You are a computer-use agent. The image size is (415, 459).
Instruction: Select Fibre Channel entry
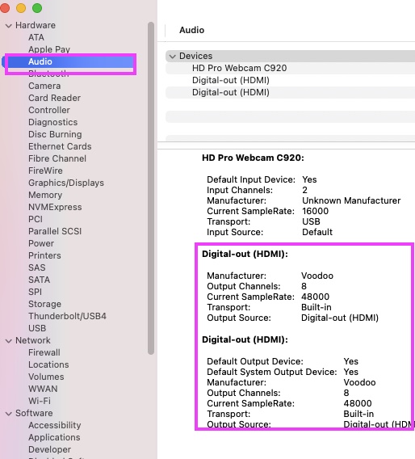(x=57, y=158)
